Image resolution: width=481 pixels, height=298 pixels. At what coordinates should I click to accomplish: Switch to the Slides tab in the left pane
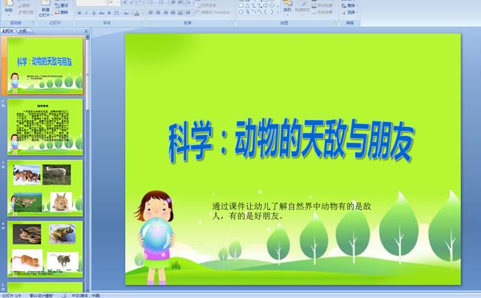(x=8, y=31)
